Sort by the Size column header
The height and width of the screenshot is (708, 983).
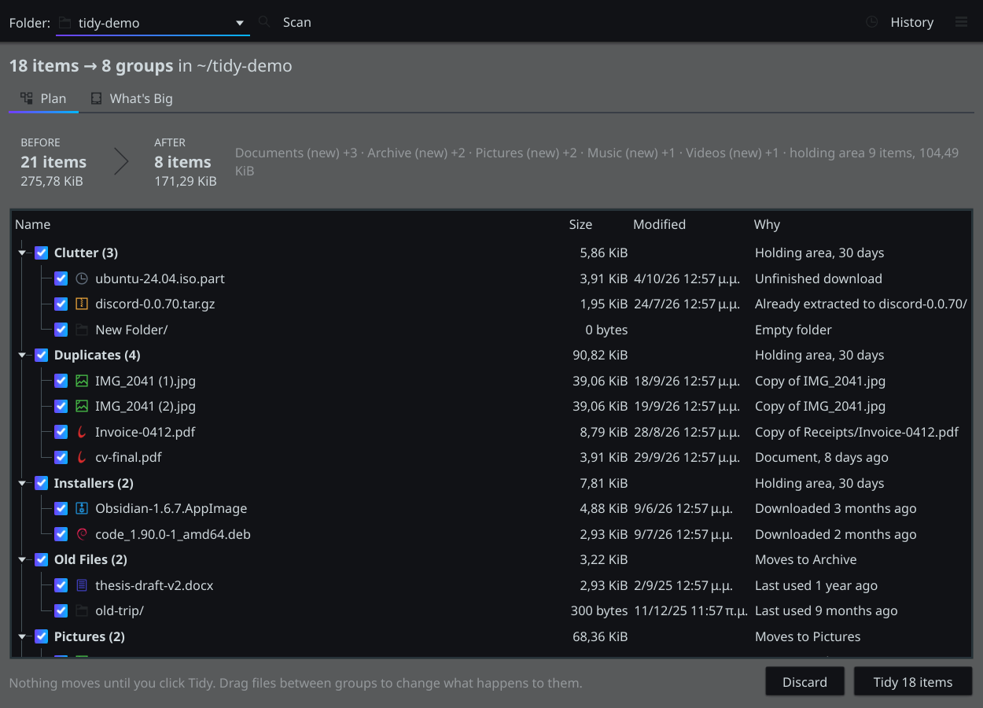597,224
